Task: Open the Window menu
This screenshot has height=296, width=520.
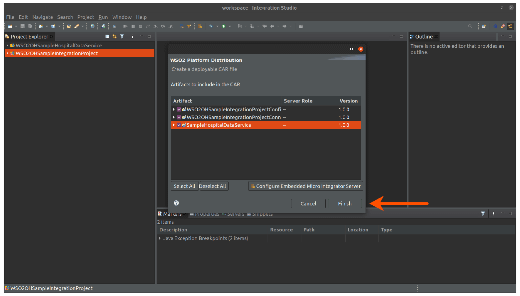Action: point(122,17)
